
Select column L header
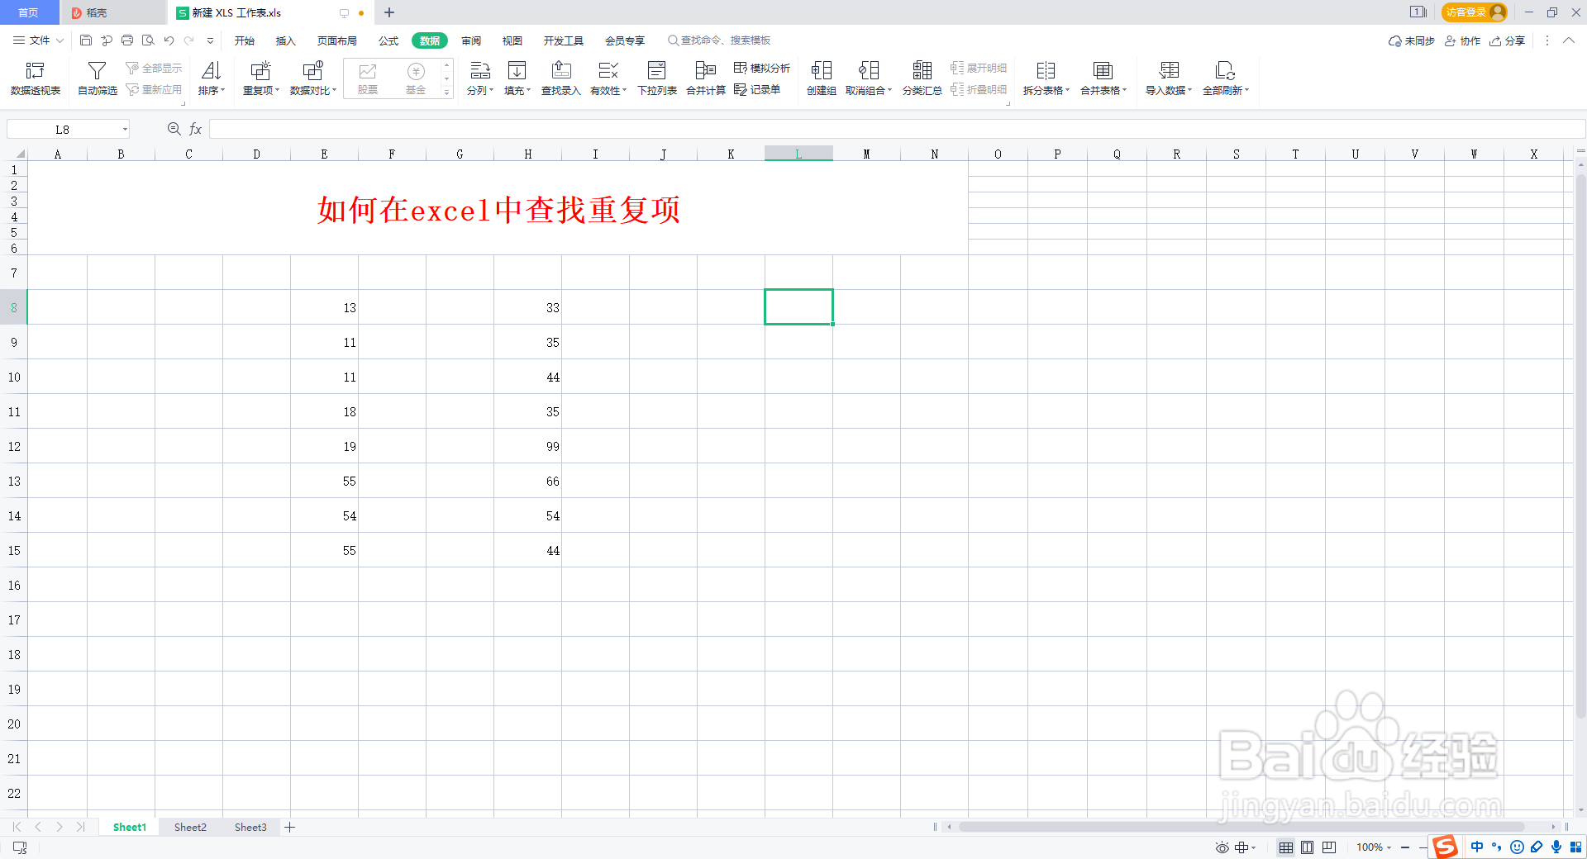pyautogui.click(x=798, y=154)
